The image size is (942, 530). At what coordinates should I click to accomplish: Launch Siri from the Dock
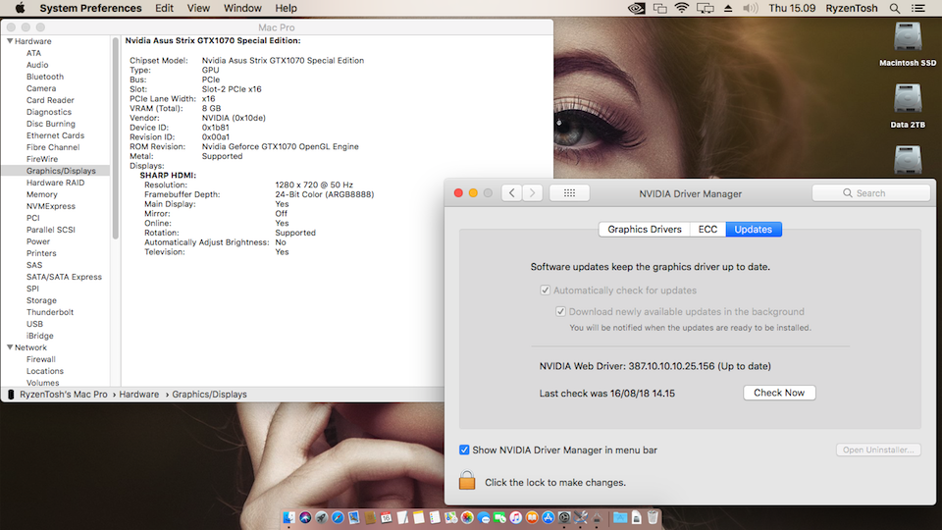click(x=305, y=517)
